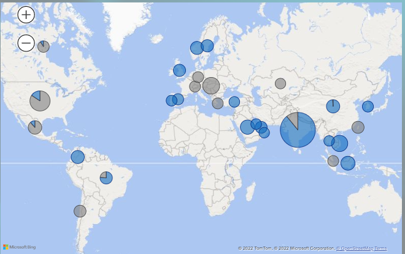Select the Greece gray bubble
This screenshot has height=254, width=405.
point(218,103)
